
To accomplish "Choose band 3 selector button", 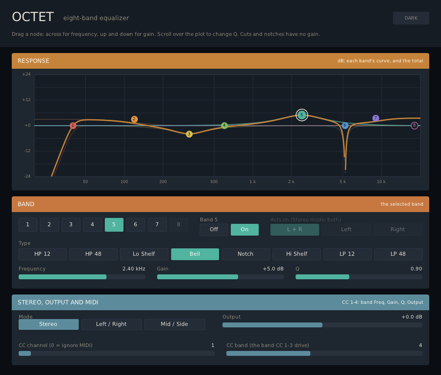I will (x=71, y=224).
